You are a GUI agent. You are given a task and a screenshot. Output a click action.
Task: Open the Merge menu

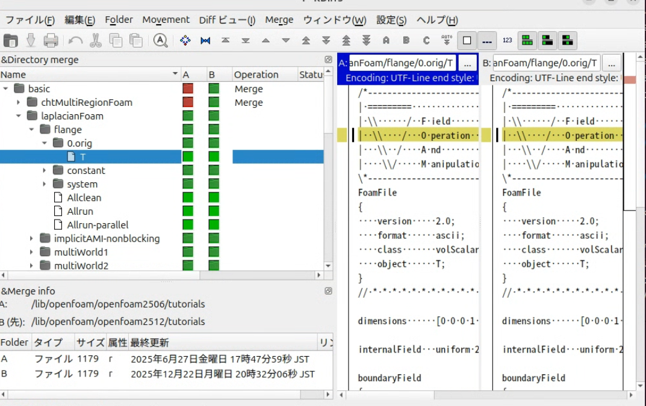(279, 20)
